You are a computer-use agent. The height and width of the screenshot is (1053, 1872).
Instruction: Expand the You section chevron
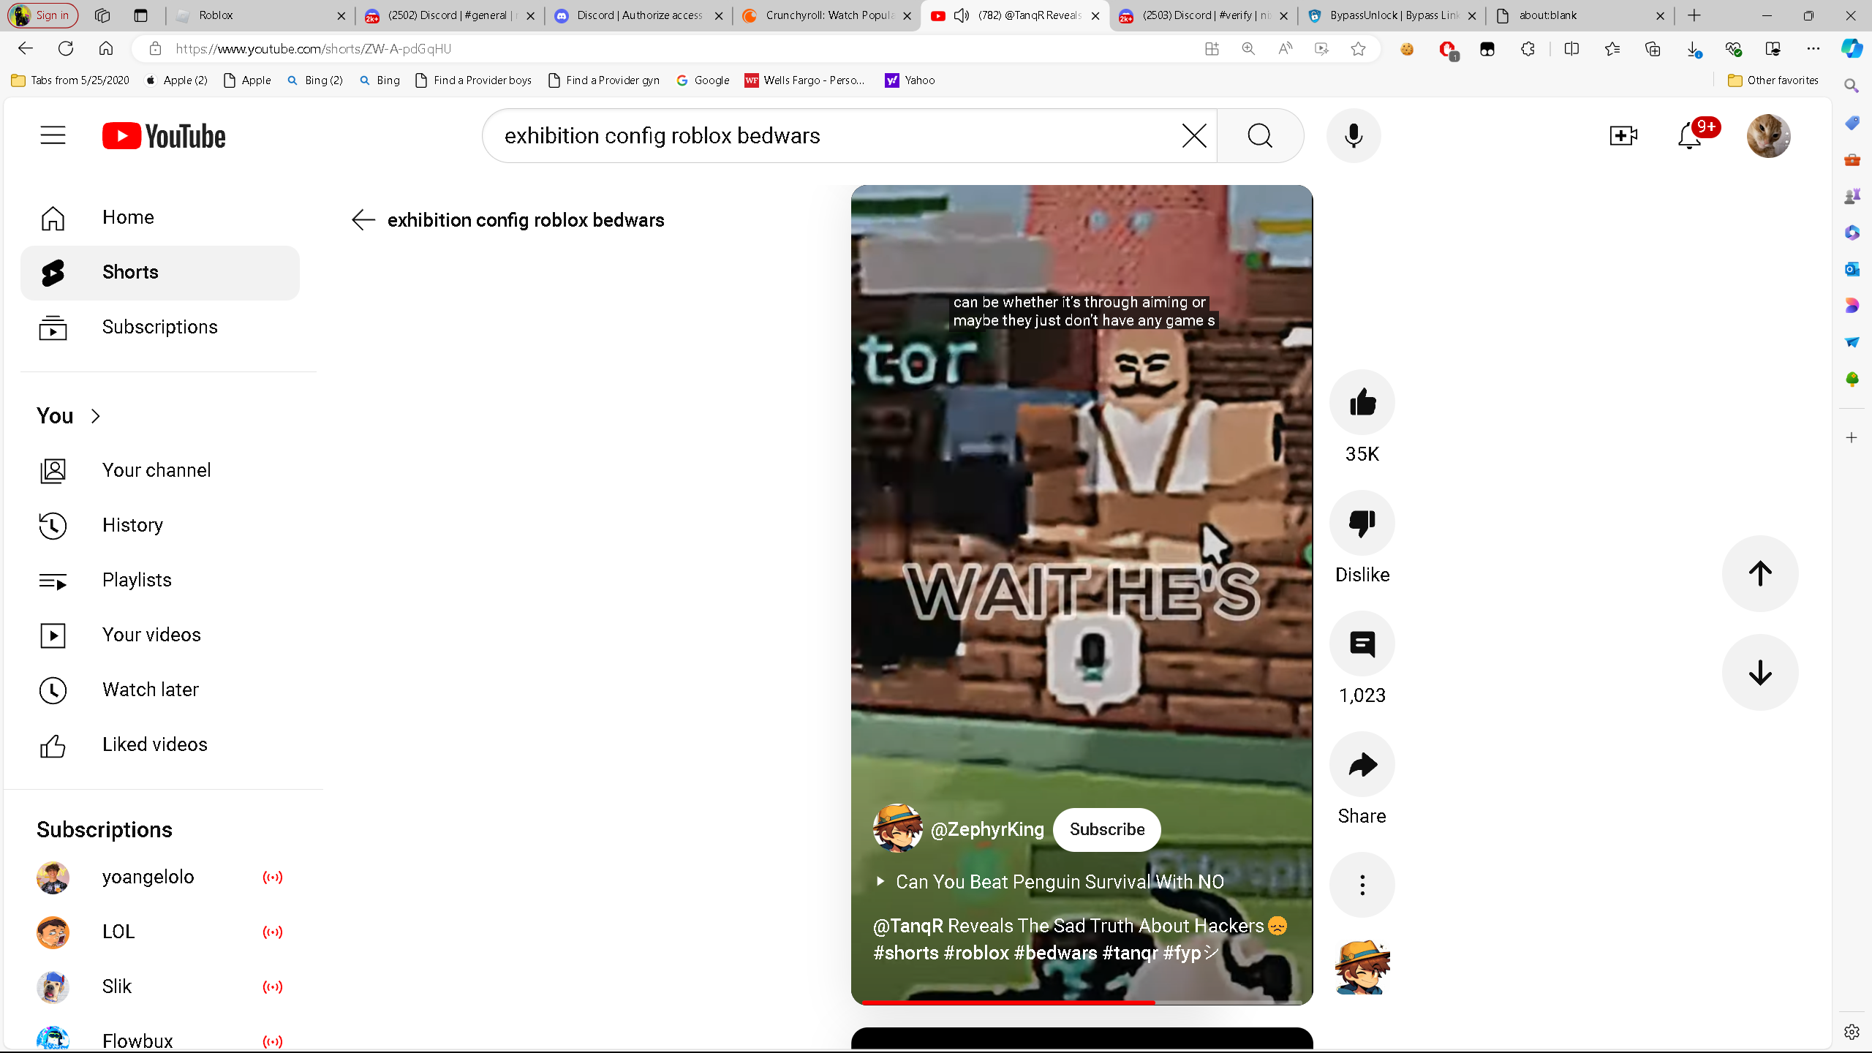click(x=95, y=416)
